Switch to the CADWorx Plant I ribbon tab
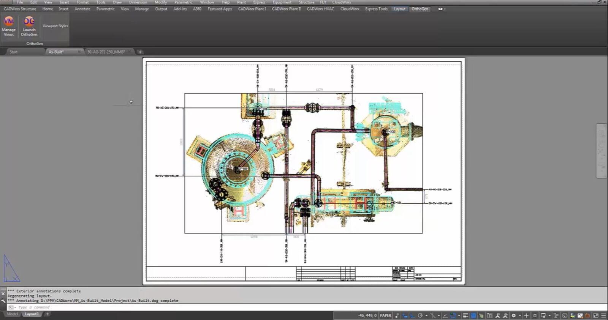 tap(252, 9)
